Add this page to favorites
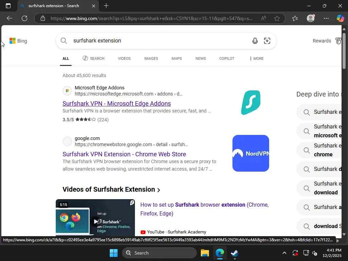Screen dimensions: 348x261 pos(277,18)
